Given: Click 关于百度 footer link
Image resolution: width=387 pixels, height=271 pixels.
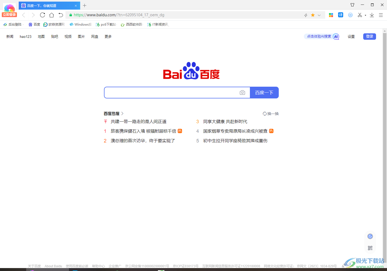Looking at the screenshot, I should 34,266.
